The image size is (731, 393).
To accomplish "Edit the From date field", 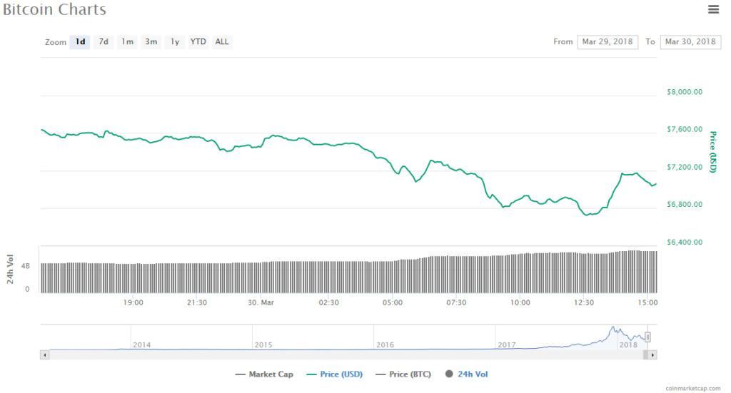I will [608, 42].
